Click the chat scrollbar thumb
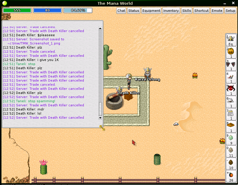The width and height of the screenshot is (238, 185). 100,109
